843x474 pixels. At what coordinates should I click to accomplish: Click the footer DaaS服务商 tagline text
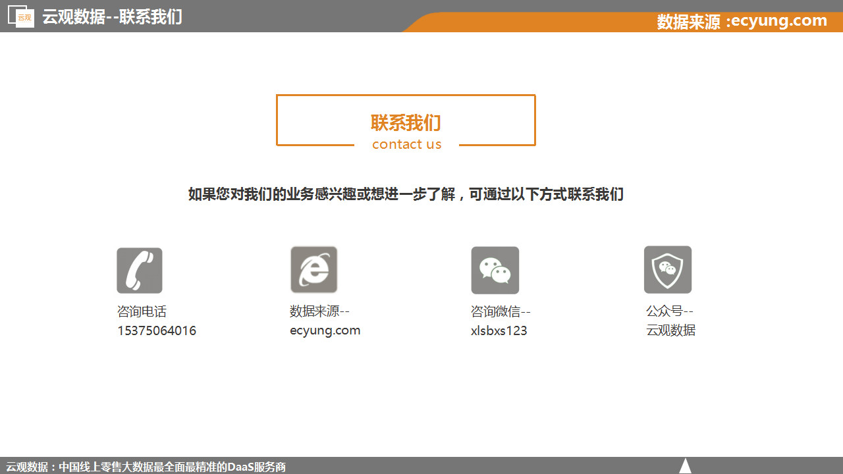coord(146,467)
